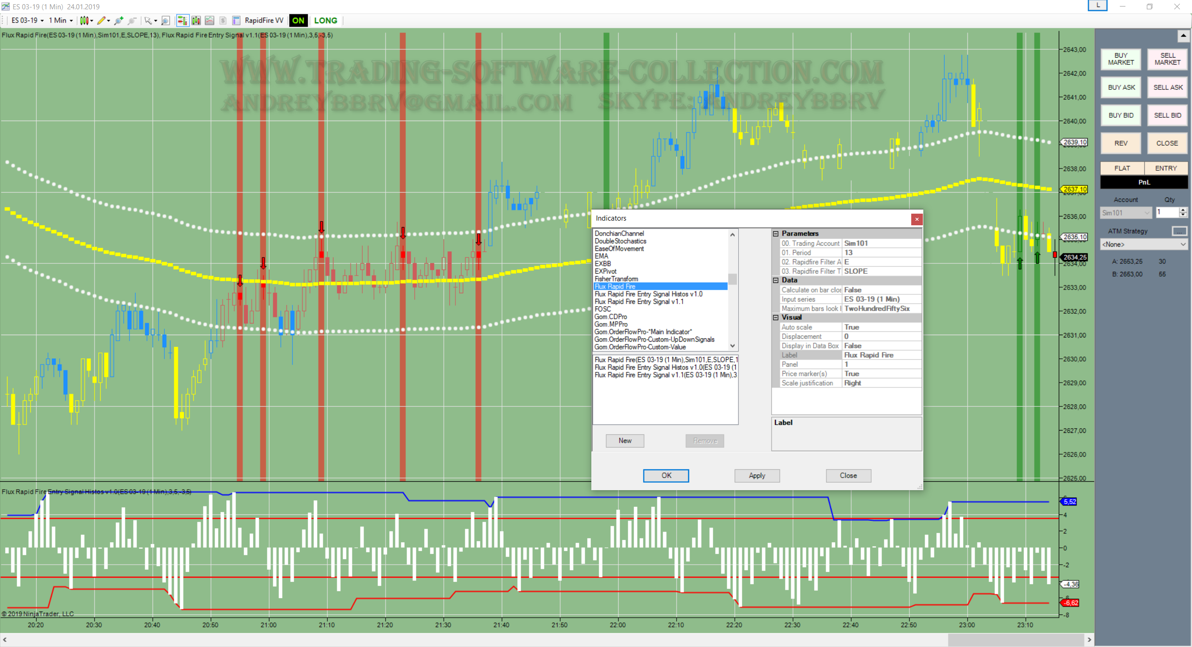Screen dimensions: 1192x647
Task: Toggle the LONG direction button
Action: [325, 20]
